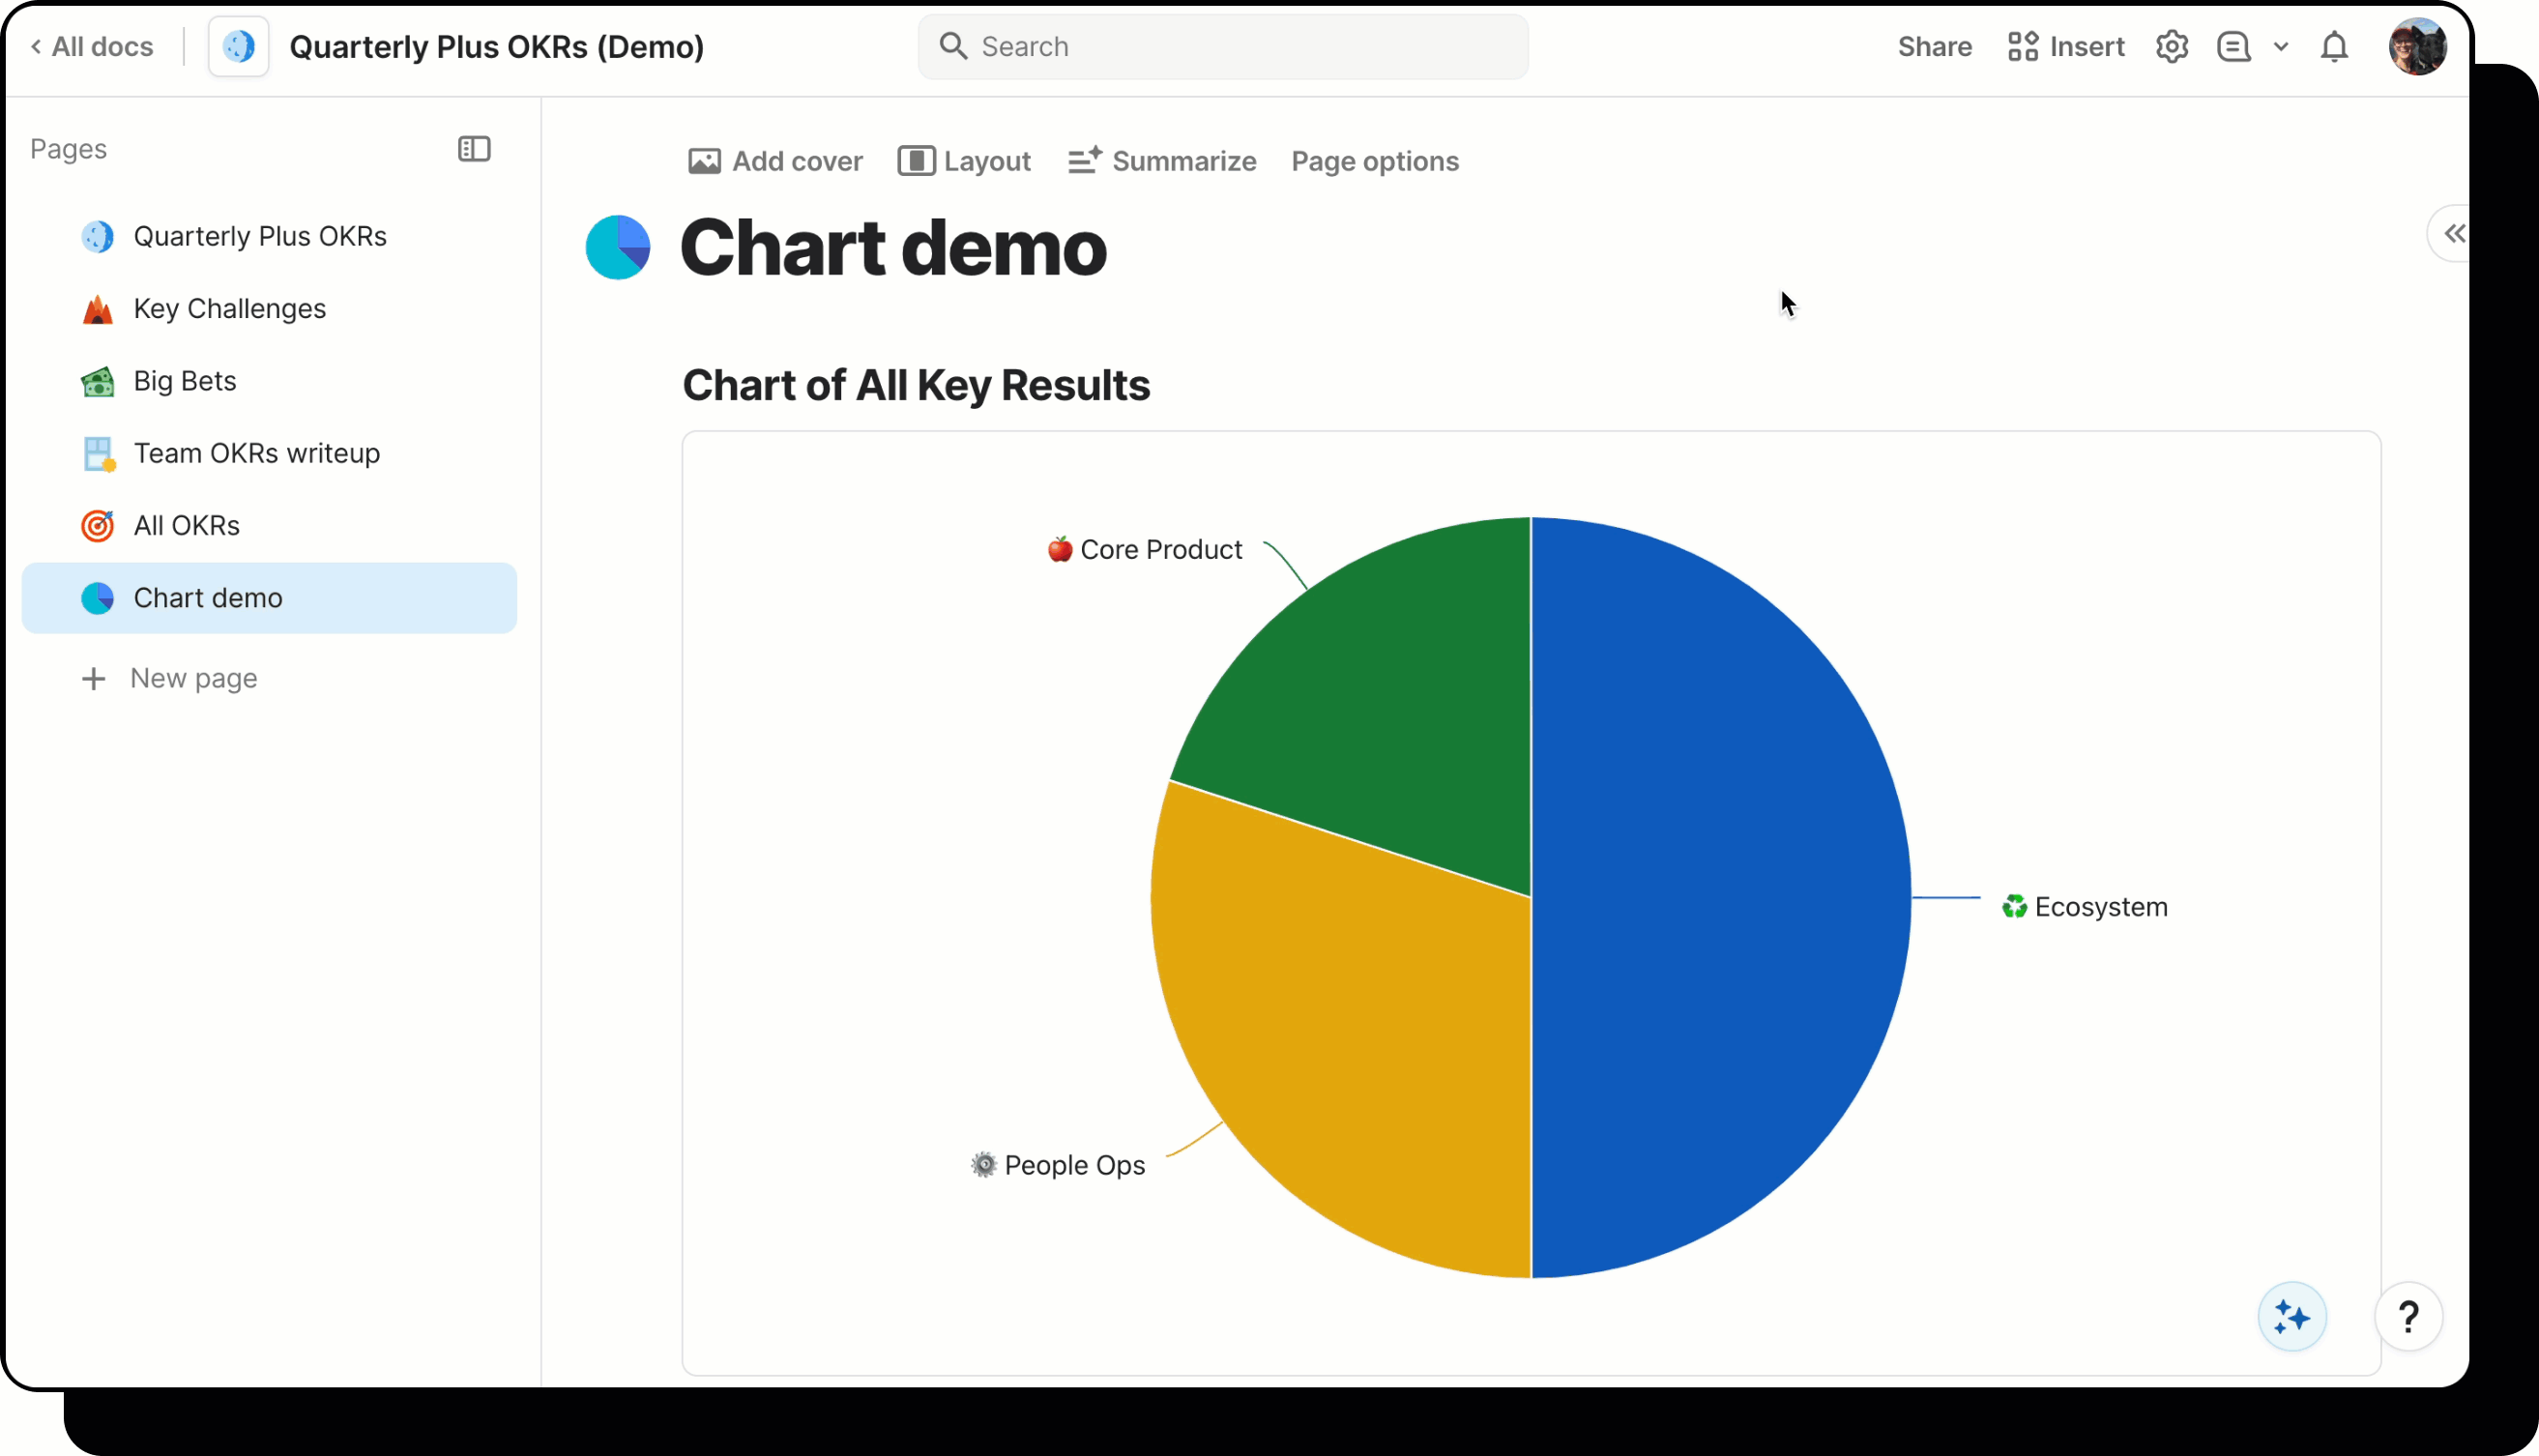Switch to the Team OKRs writeup page
The height and width of the screenshot is (1456, 2539).
[256, 453]
